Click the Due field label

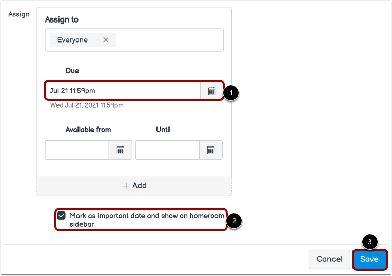coord(72,71)
